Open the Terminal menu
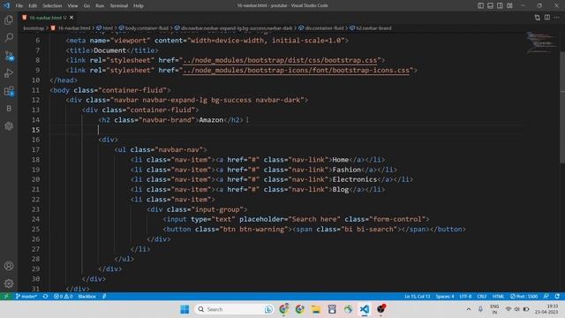565x318 pixels. (x=118, y=6)
